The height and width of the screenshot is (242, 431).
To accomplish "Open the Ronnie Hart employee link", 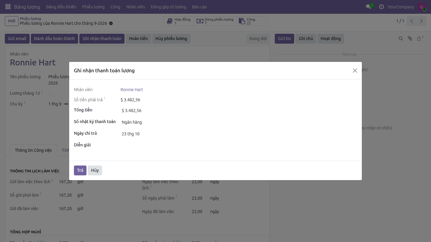I will point(132,90).
